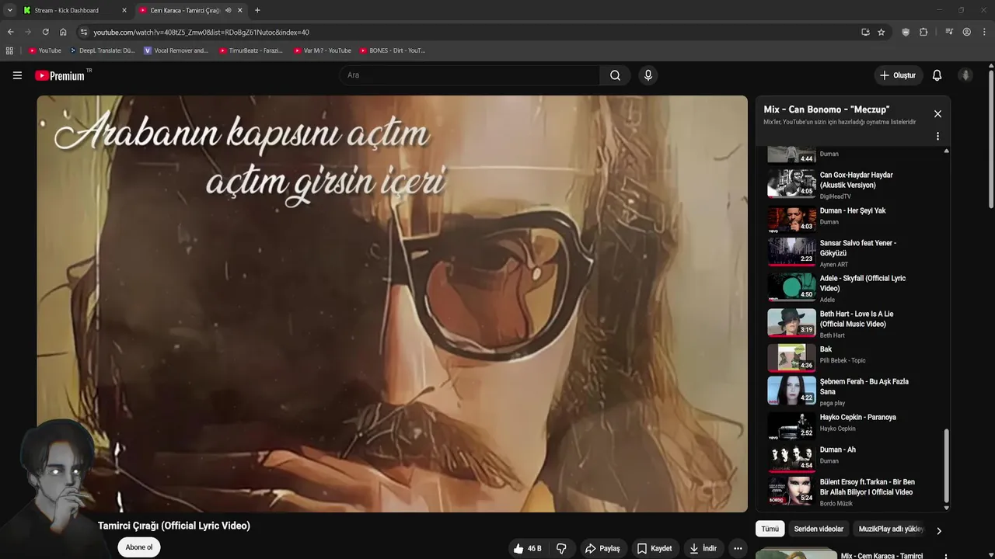995x559 pixels.
Task: Open YouTube bookmark in bookmarks bar
Action: [45, 50]
